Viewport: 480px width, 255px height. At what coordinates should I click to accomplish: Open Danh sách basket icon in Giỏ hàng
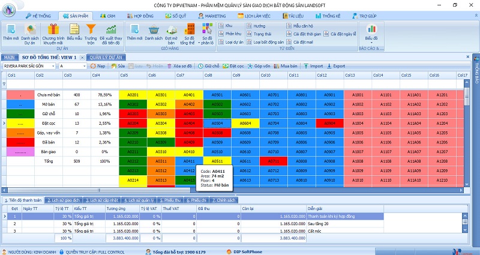click(154, 33)
